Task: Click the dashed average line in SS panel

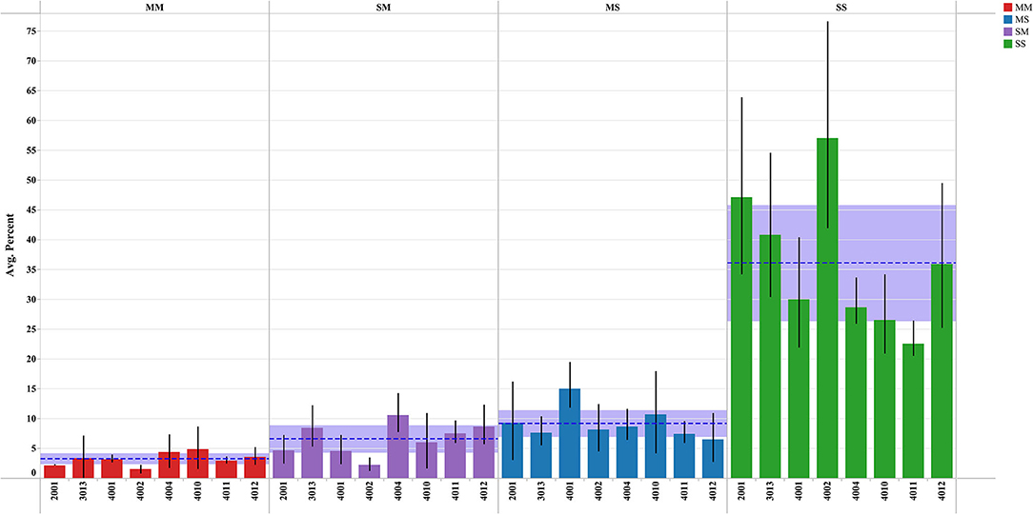Action: tap(841, 263)
